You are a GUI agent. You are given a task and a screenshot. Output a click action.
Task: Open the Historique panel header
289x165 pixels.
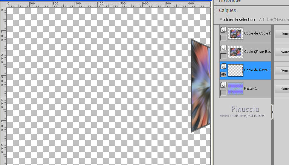[229, 1]
